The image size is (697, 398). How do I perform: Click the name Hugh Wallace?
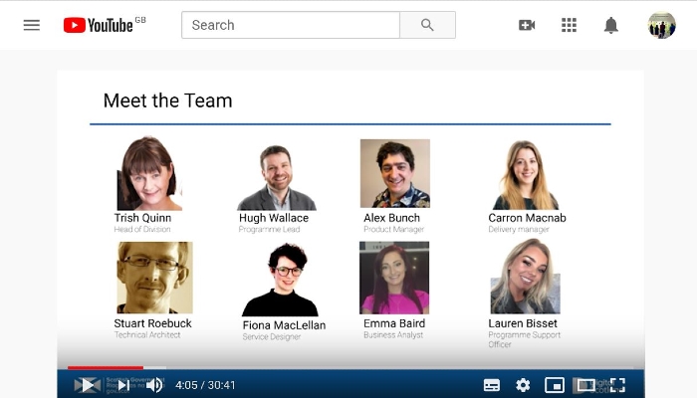click(274, 218)
